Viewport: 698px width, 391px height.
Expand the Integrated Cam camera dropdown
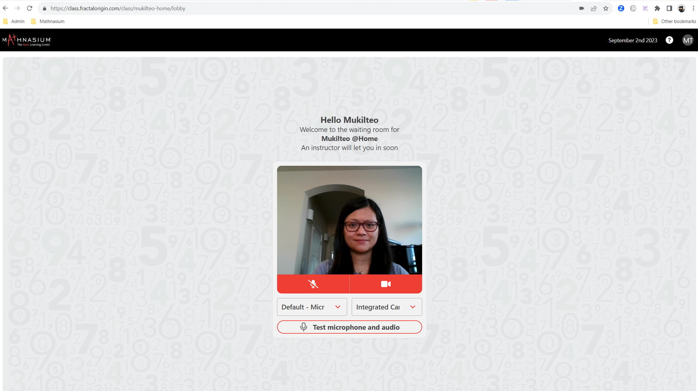tap(387, 307)
